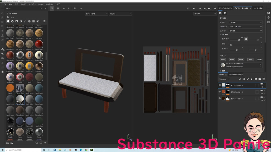Filter assets by Filters half-circle icon
This screenshot has width=271, height=152.
[x=21, y=21]
